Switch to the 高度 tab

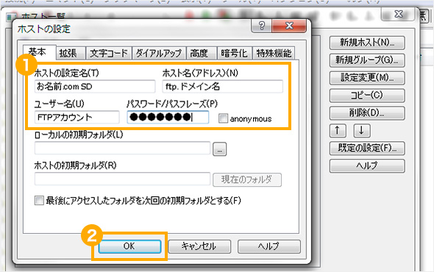click(202, 53)
